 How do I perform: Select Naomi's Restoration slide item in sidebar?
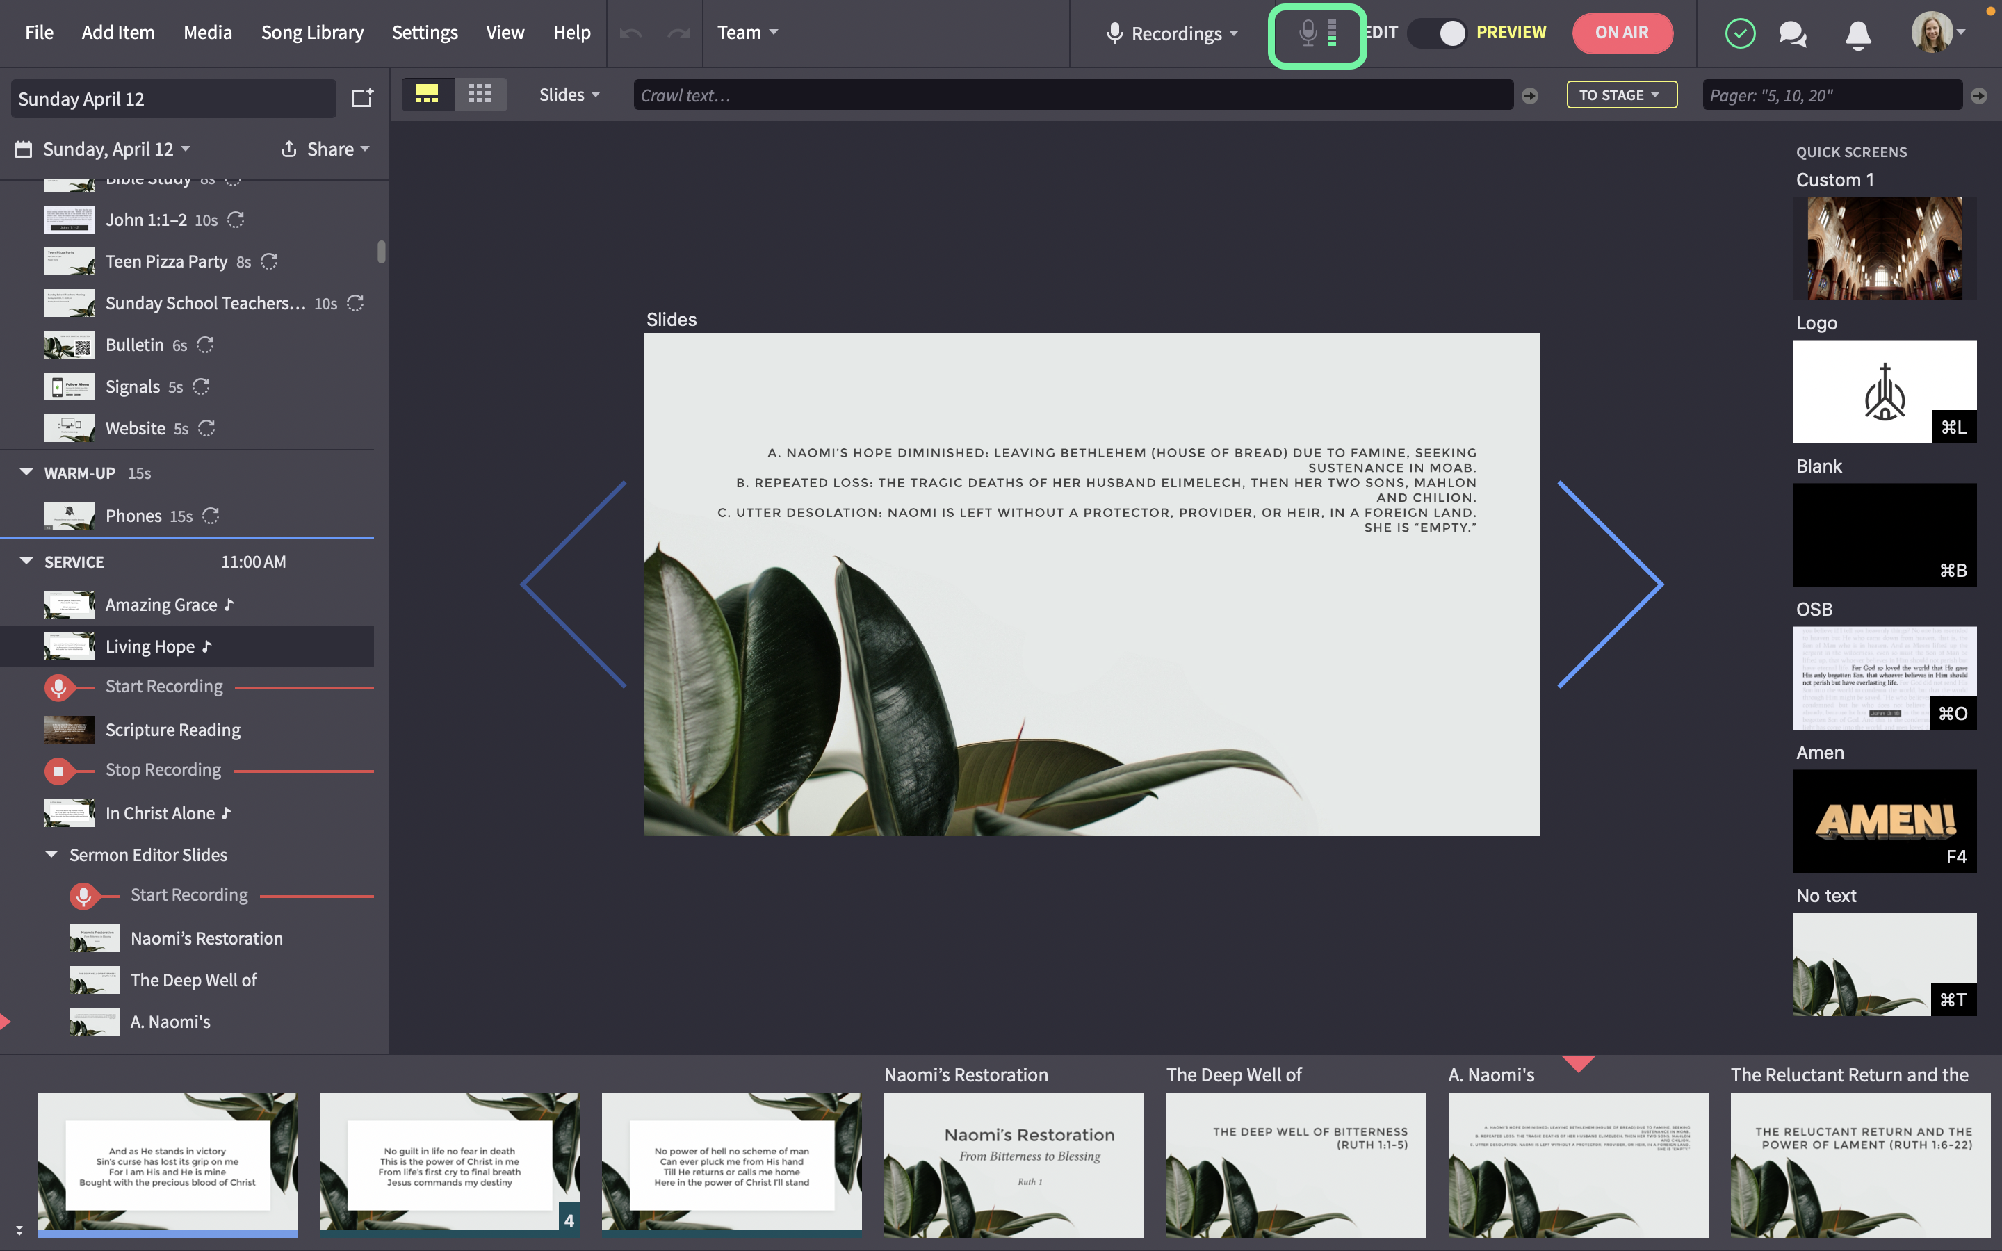tap(187, 938)
